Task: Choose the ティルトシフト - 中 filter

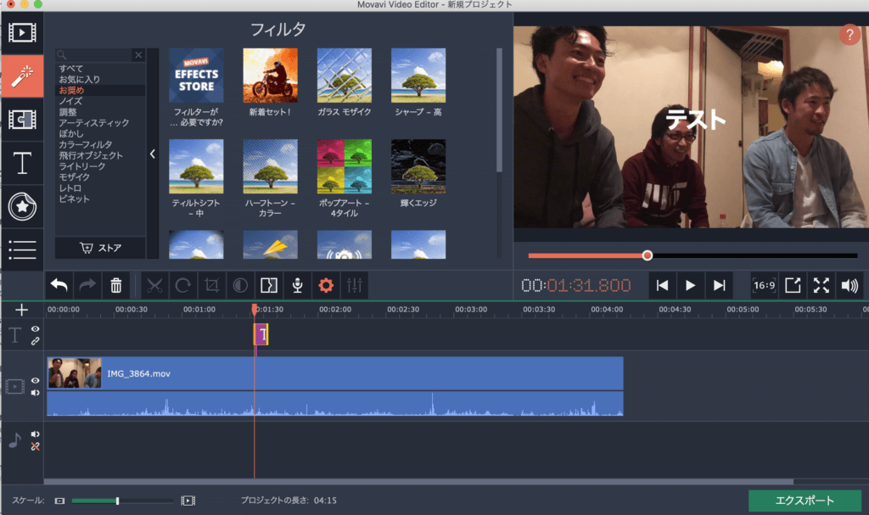Action: point(196,166)
